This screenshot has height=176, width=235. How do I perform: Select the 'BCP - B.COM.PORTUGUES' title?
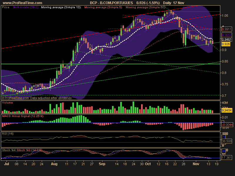(111, 3)
